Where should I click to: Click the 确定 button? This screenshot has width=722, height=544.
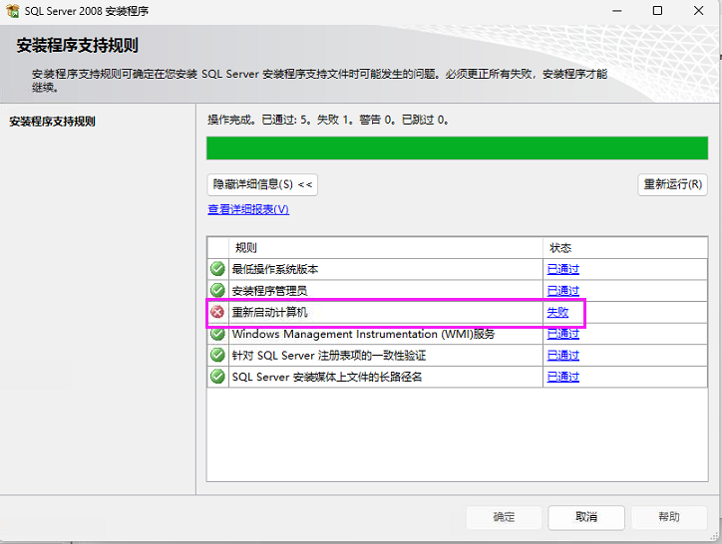(504, 517)
